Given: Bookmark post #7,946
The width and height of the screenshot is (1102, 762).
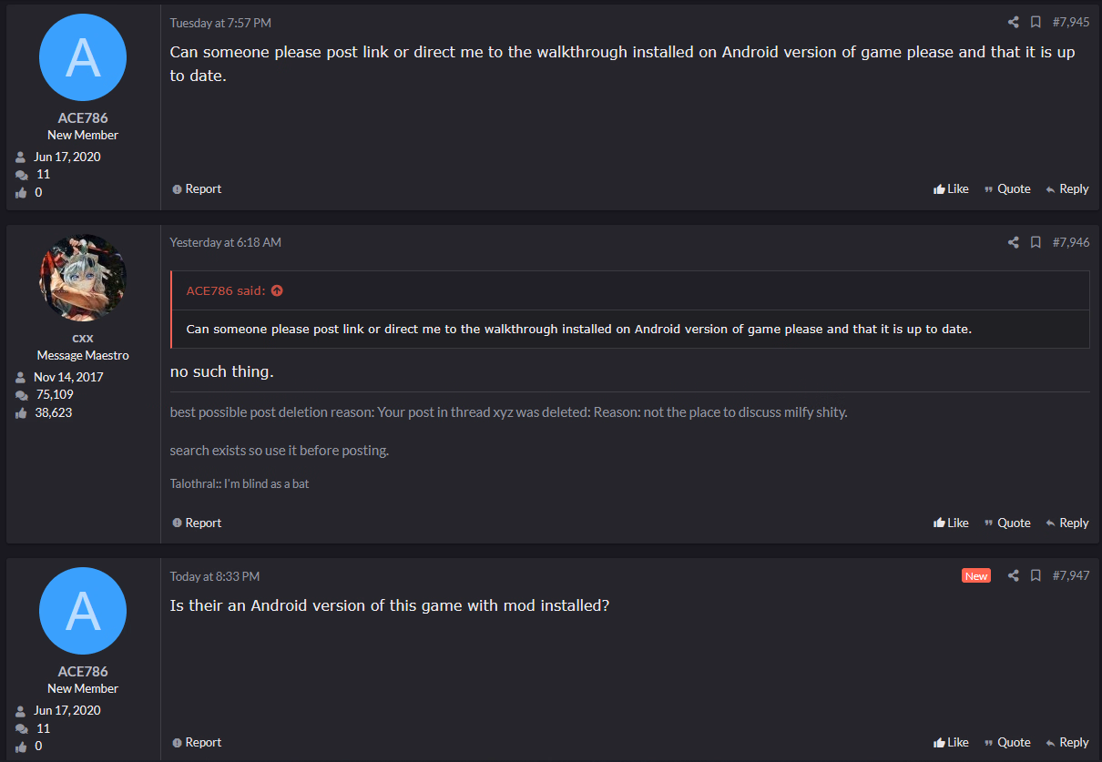Looking at the screenshot, I should pyautogui.click(x=1036, y=242).
